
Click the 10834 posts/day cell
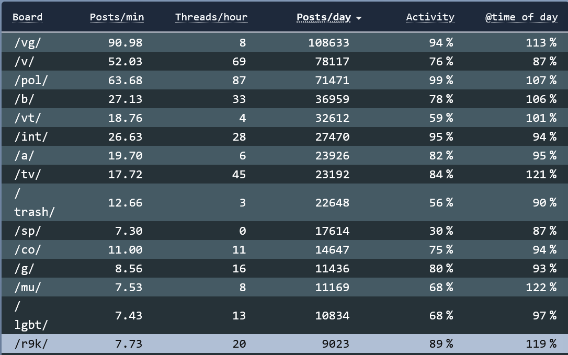(332, 315)
